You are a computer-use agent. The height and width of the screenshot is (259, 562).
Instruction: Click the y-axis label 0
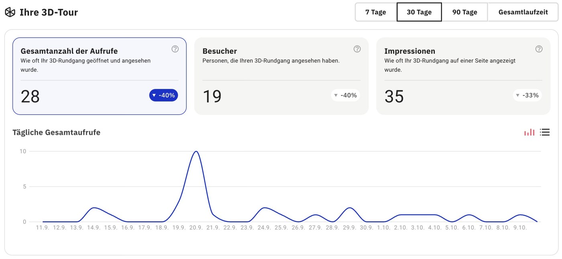[x=24, y=222]
